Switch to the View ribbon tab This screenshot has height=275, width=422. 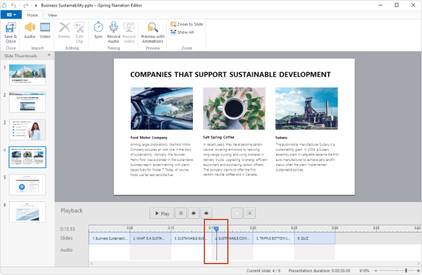click(x=52, y=15)
